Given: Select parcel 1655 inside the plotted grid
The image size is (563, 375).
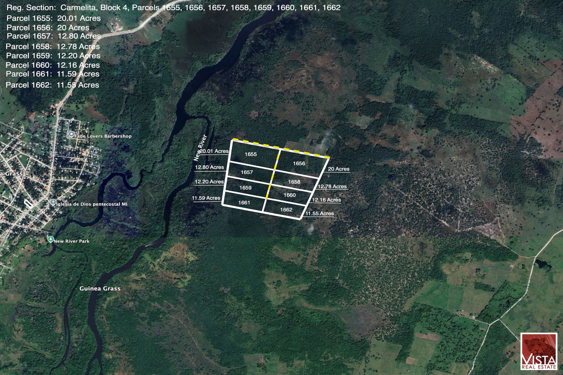Looking at the screenshot, I should pyautogui.click(x=251, y=154).
